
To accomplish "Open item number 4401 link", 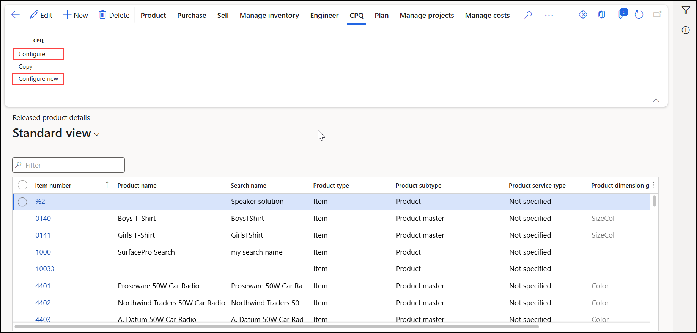I will pyautogui.click(x=43, y=286).
